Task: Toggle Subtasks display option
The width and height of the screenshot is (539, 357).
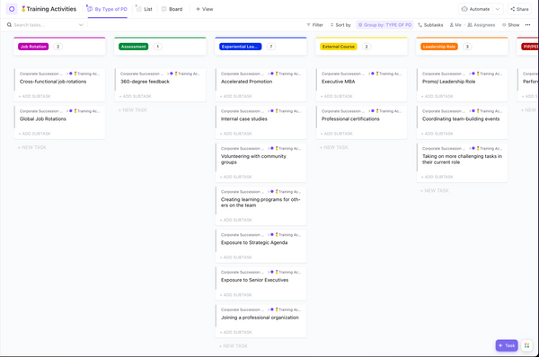Action: coord(430,25)
